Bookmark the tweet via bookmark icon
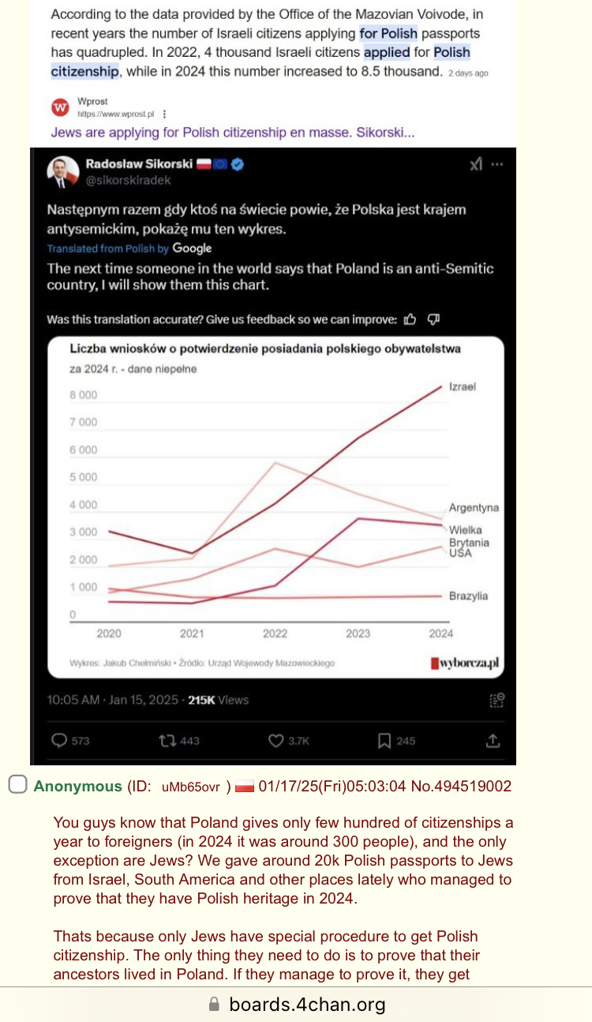 click(384, 741)
